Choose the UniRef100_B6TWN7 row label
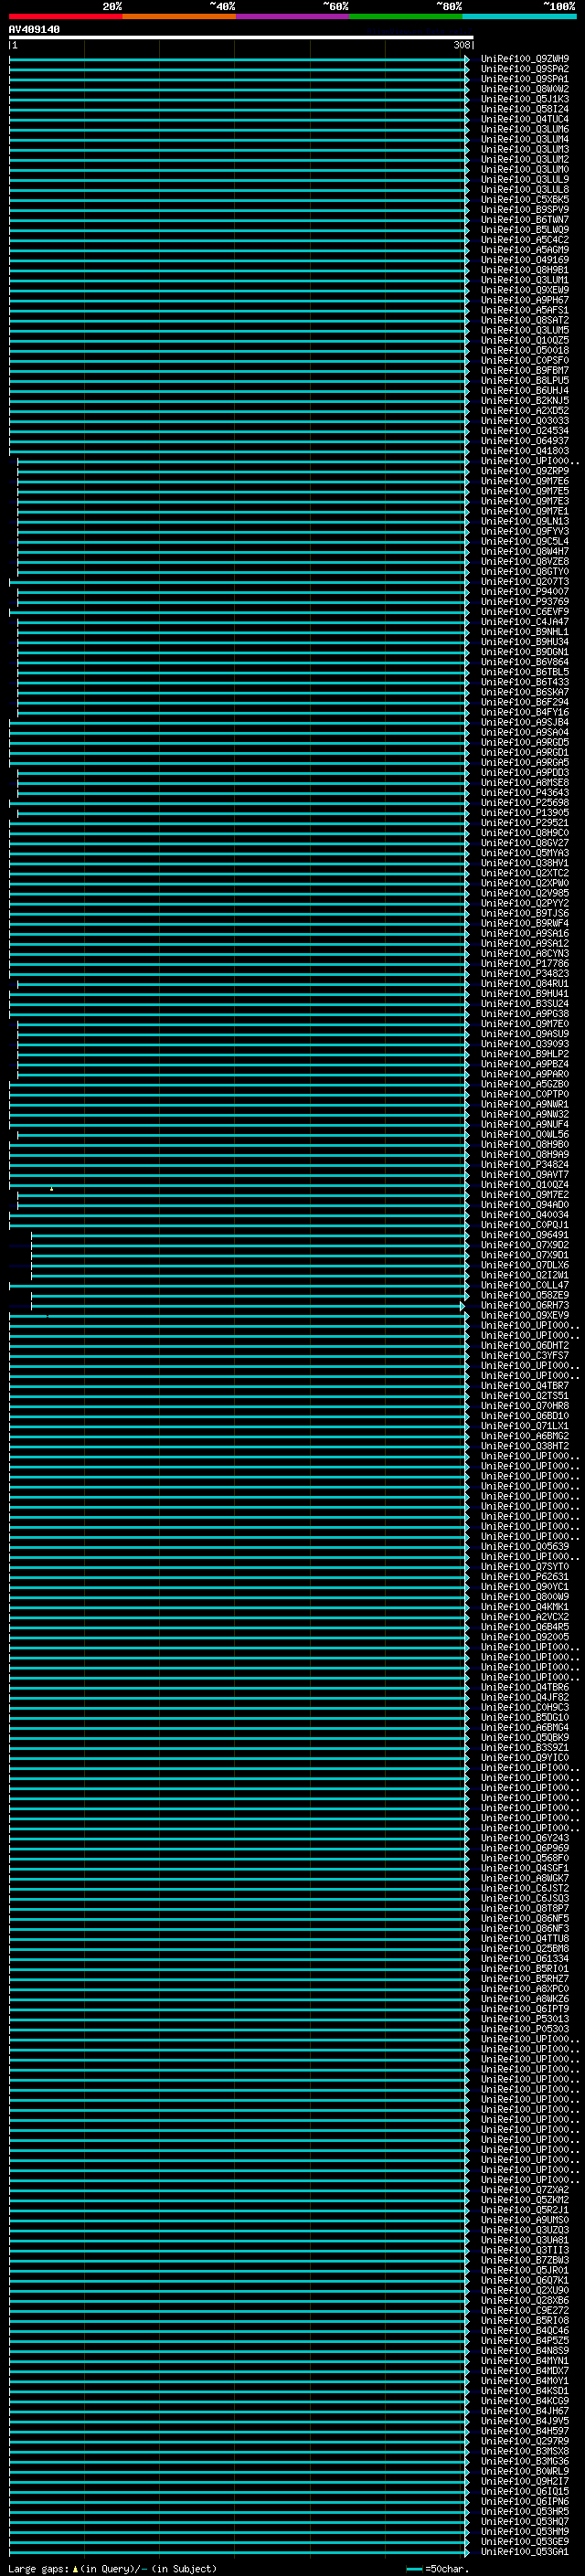This screenshot has width=585, height=2576. point(525,219)
